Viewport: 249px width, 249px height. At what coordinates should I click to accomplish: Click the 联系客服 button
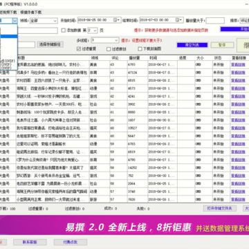tap(30, 242)
